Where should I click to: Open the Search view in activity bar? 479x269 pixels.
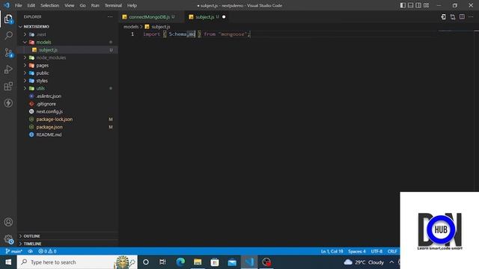(x=8, y=35)
